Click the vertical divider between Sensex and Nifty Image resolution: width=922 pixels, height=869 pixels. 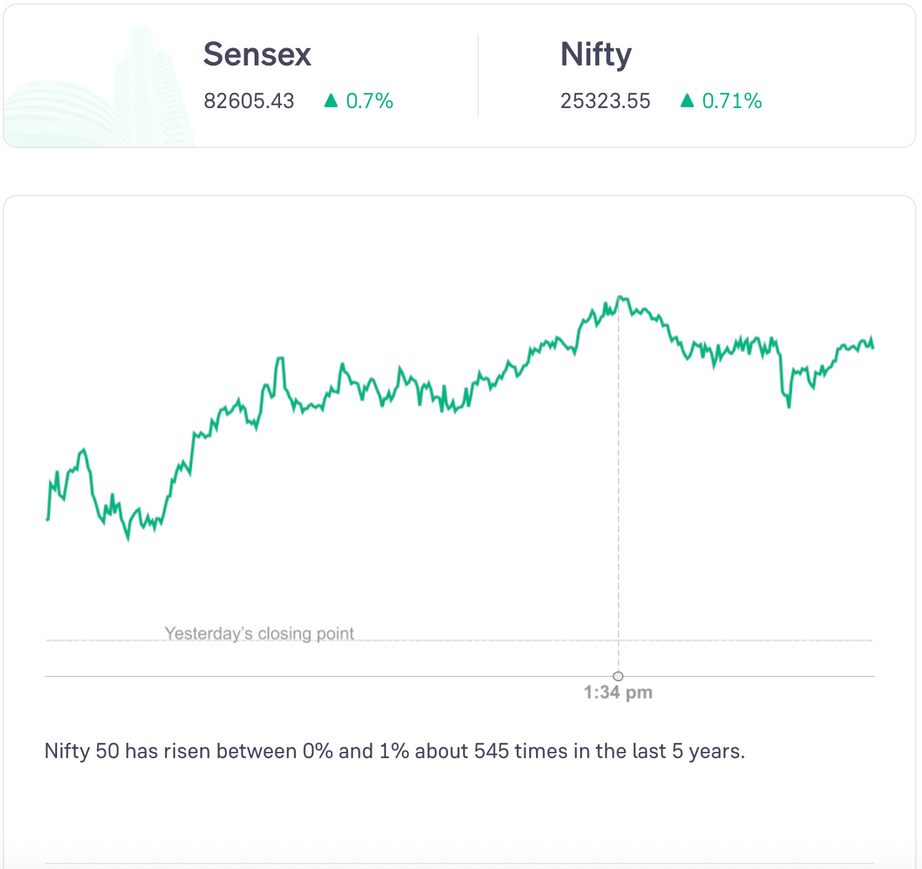point(478,76)
